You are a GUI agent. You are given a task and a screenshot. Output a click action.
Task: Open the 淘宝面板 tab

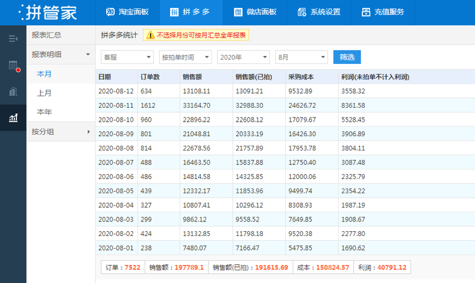tap(128, 12)
